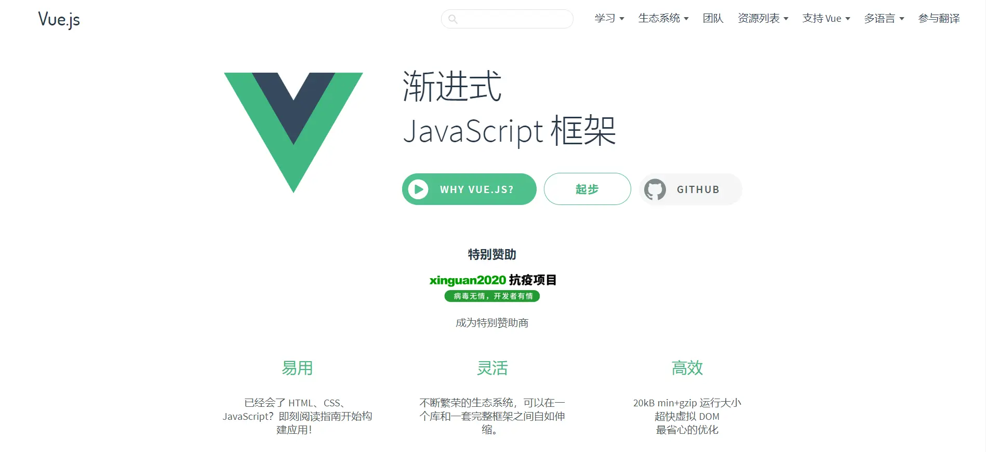Open the Vue.js home logo text
The image size is (986, 452).
coord(59,19)
